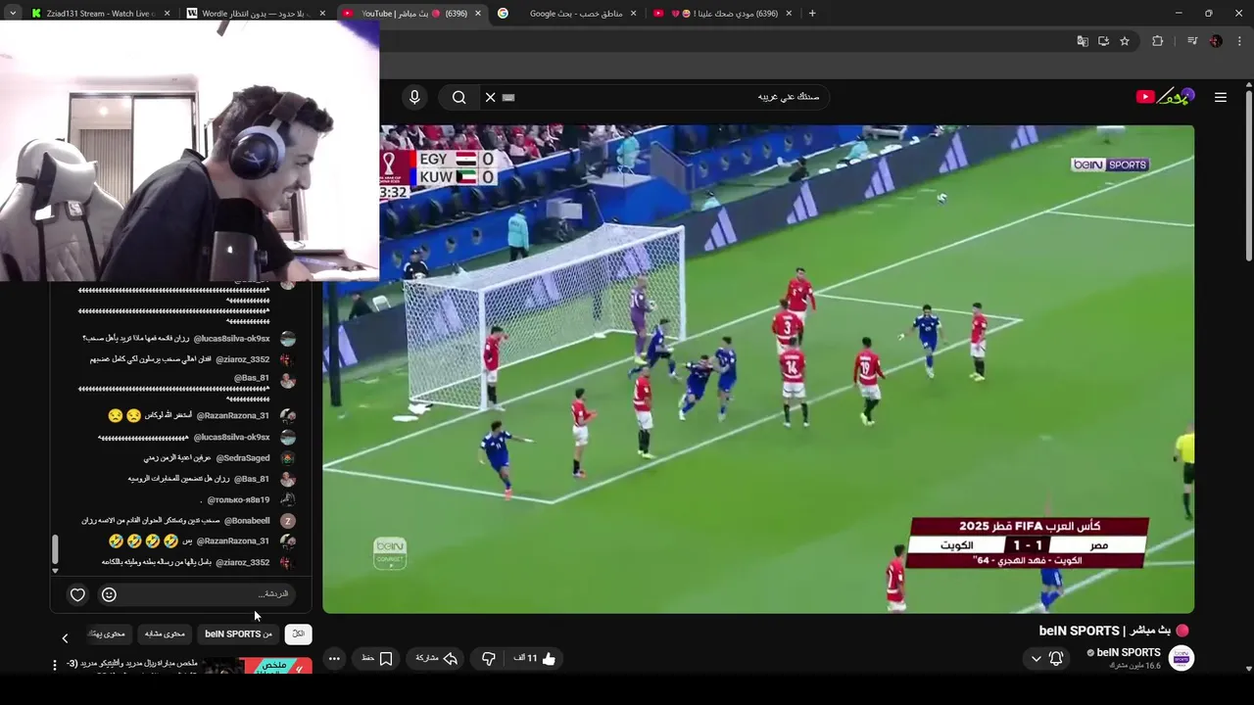
Task: Open a new browser tab
Action: click(811, 14)
